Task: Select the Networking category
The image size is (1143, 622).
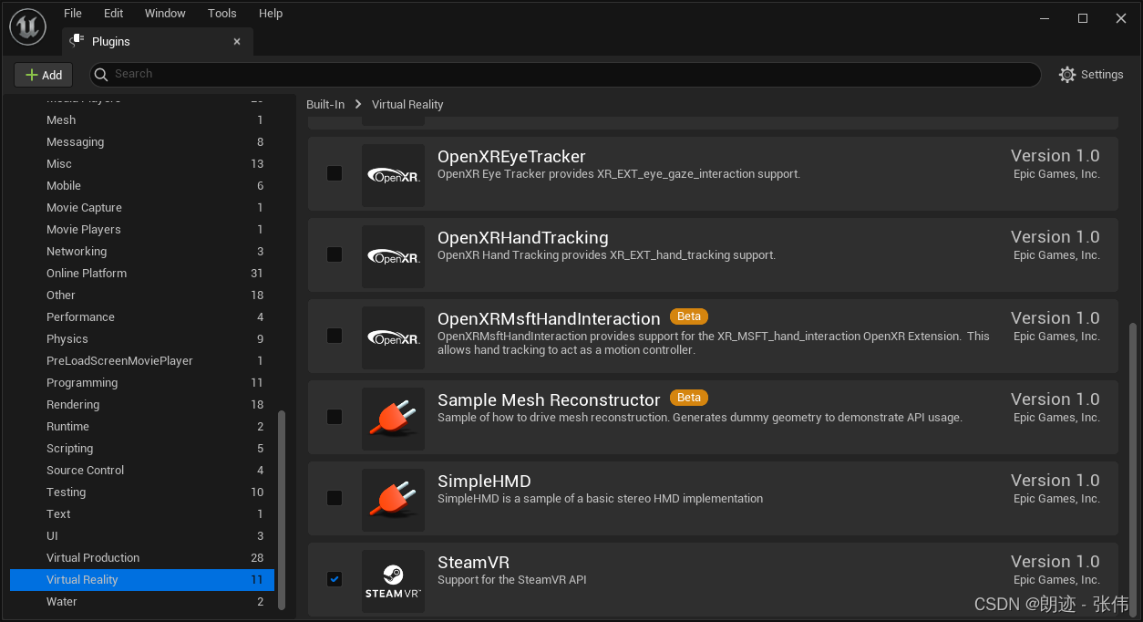Action: 142,252
